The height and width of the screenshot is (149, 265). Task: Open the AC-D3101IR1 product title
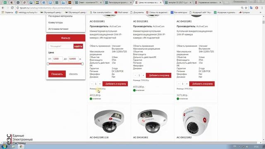[97, 22]
